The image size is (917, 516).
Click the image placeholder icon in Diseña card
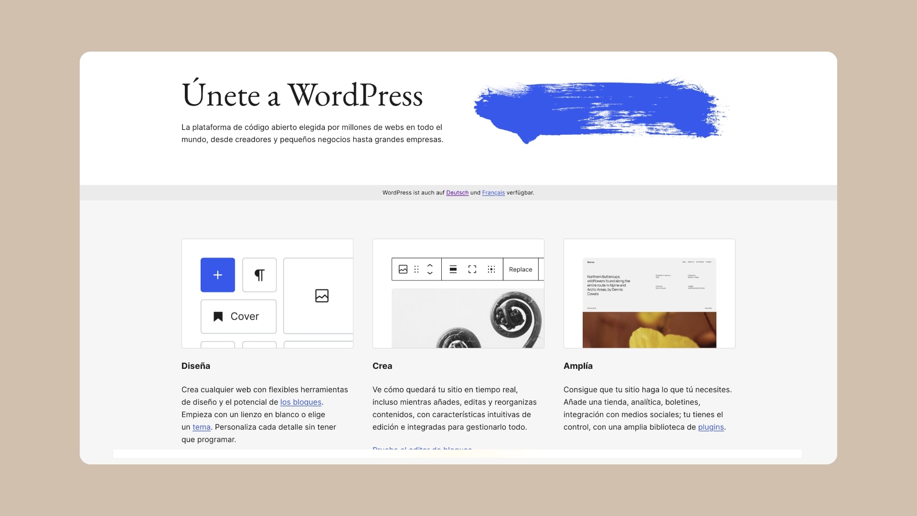click(x=321, y=296)
